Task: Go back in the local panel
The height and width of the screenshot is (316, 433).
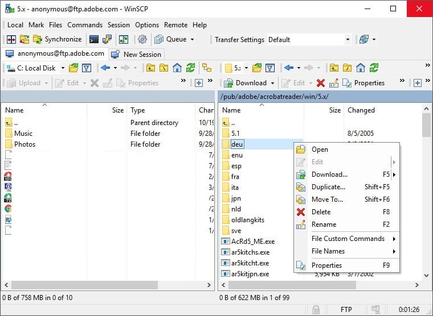Action: click(x=105, y=68)
